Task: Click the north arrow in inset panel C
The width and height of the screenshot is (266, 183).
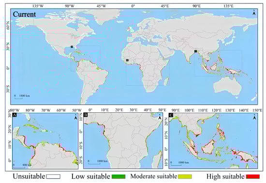Action: pyautogui.click(x=254, y=117)
